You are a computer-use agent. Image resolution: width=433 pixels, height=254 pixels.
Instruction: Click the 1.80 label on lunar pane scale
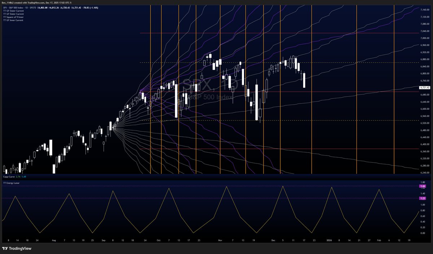click(x=423, y=182)
